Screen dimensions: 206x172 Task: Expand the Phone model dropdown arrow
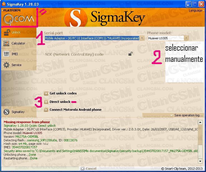pos(186,38)
